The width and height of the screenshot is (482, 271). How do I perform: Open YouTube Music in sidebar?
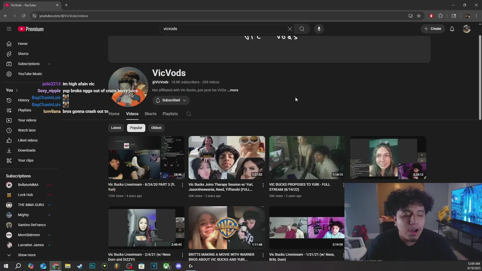tap(30, 74)
